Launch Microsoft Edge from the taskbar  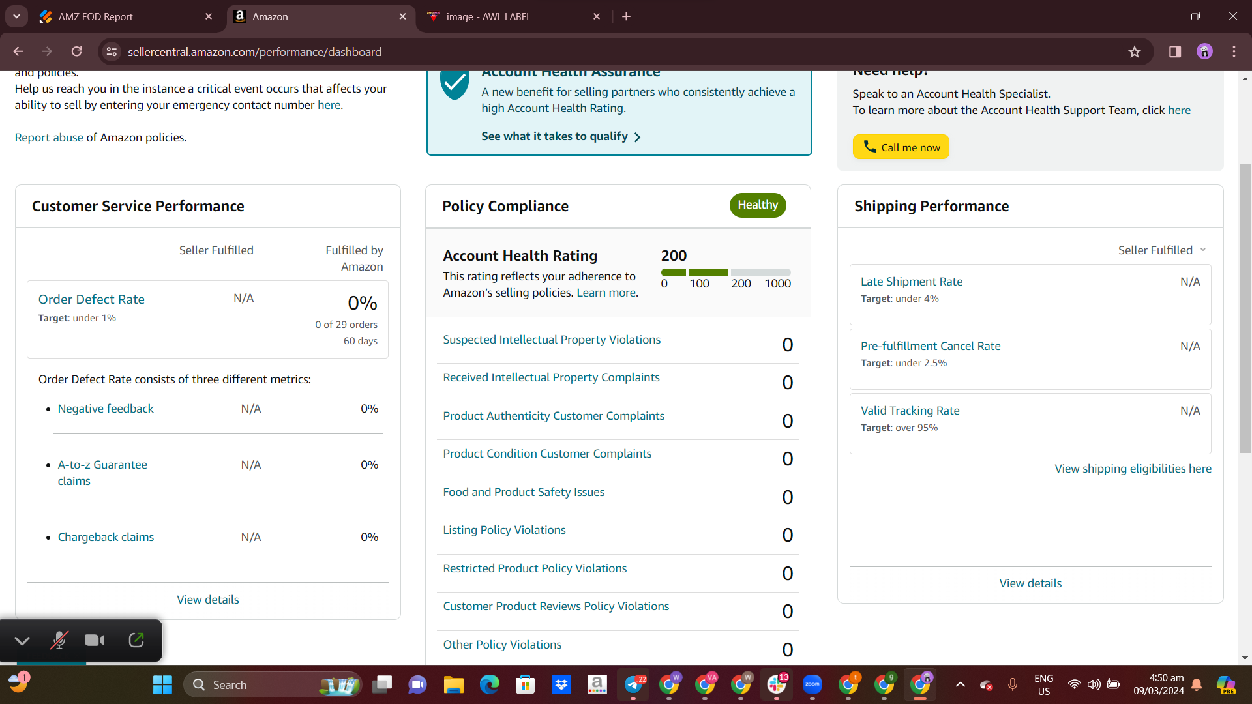tap(490, 684)
